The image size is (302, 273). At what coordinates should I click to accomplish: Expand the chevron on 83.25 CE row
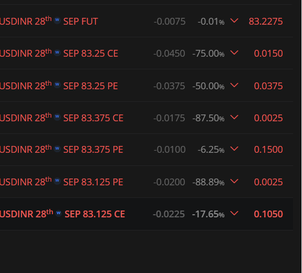tap(234, 52)
